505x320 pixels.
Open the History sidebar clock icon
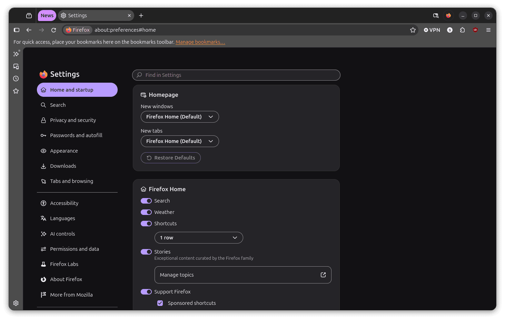coord(16,79)
